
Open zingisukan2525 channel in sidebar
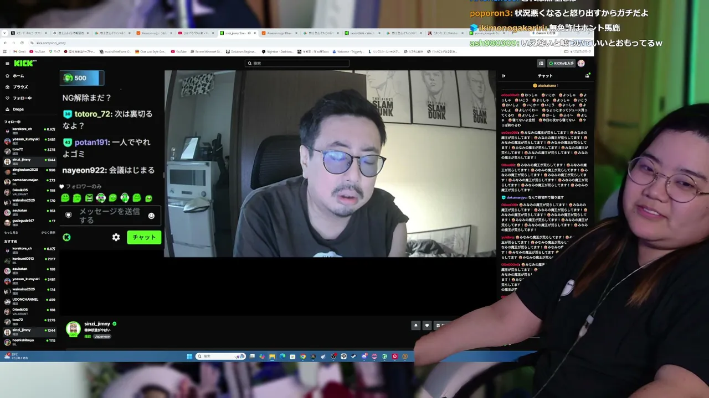[30, 170]
